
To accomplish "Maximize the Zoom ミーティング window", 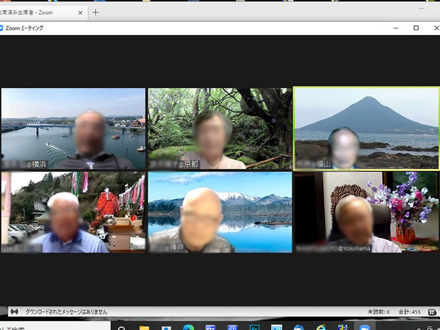I will (416, 28).
